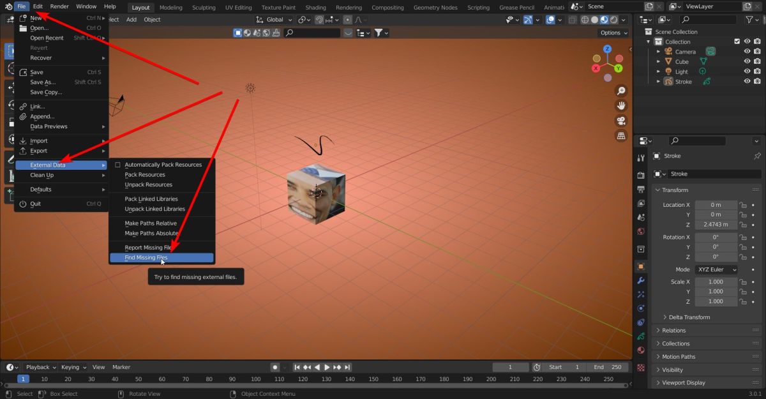Open the Playback dropdown in timeline
The image size is (766, 399).
point(40,367)
